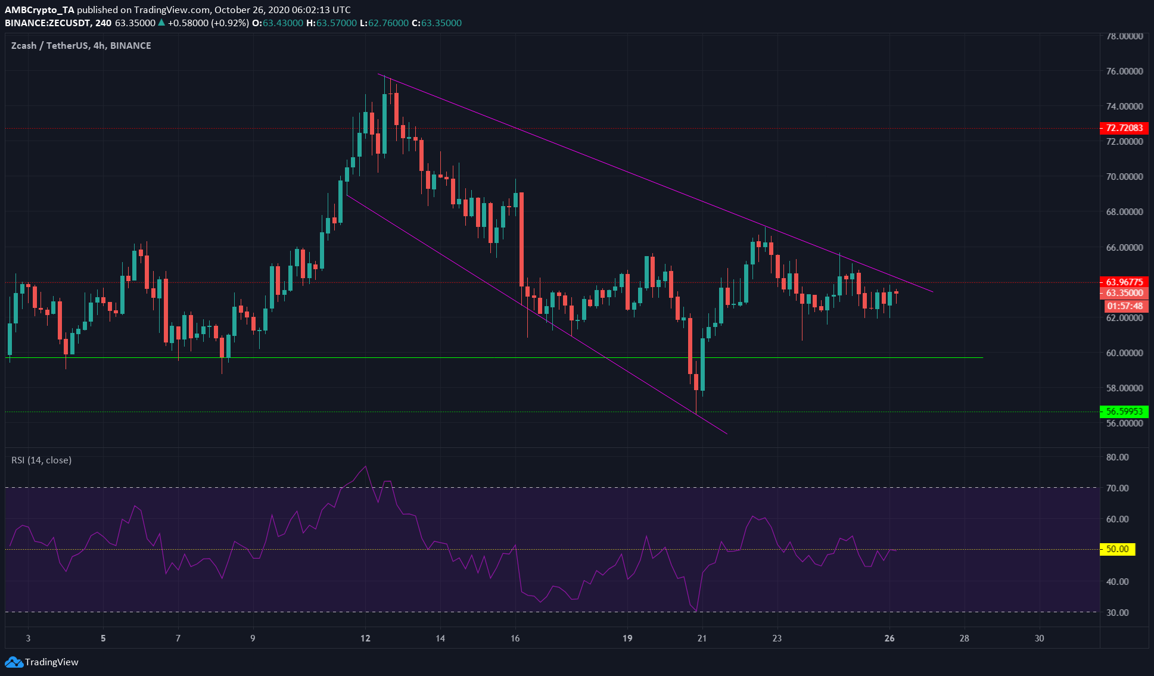Click the open value O:63.43000
This screenshot has width=1154, height=676.
pos(278,23)
